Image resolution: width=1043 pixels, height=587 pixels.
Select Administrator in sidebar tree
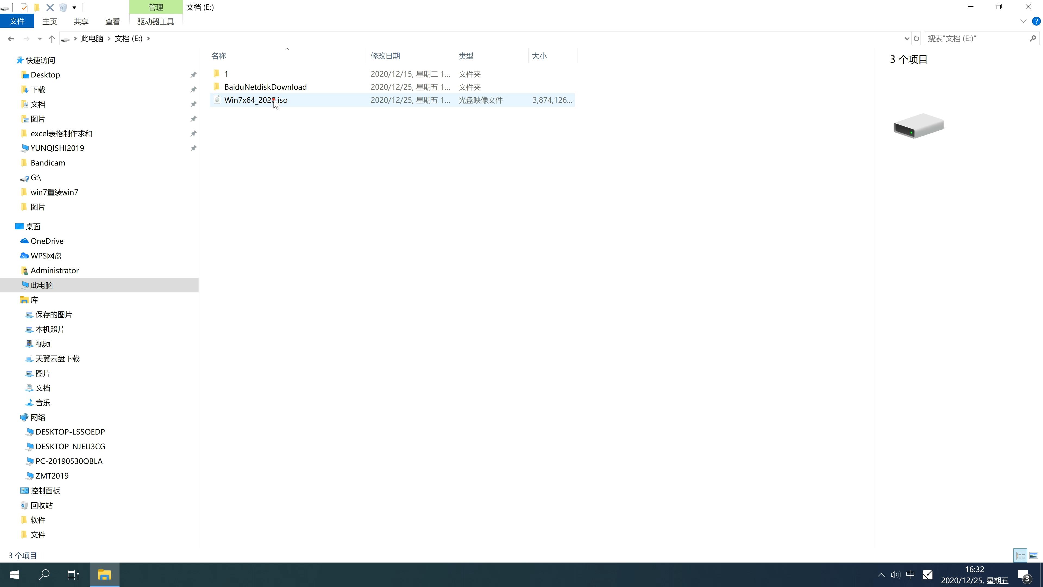(54, 270)
